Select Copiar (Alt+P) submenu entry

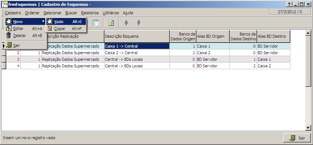point(66,29)
